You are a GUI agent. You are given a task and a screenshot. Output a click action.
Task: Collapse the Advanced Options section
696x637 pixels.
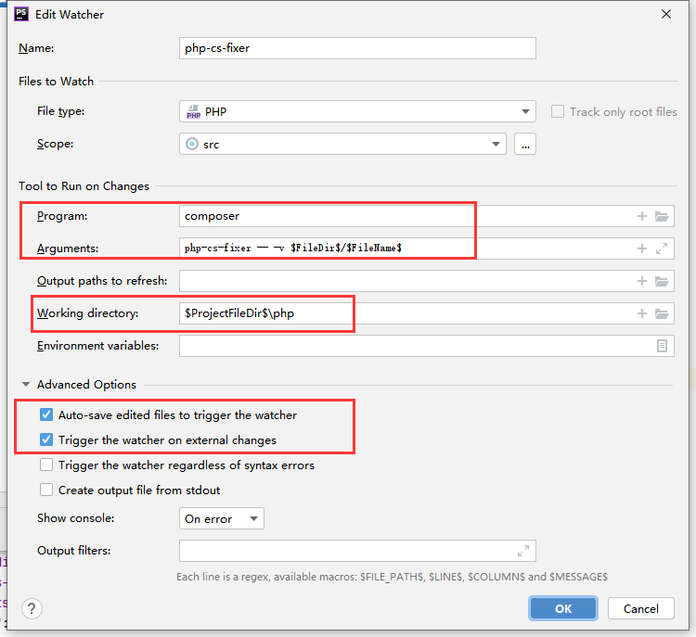(x=26, y=384)
